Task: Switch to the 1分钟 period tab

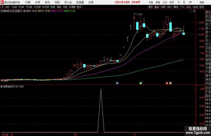Action: 14,7
